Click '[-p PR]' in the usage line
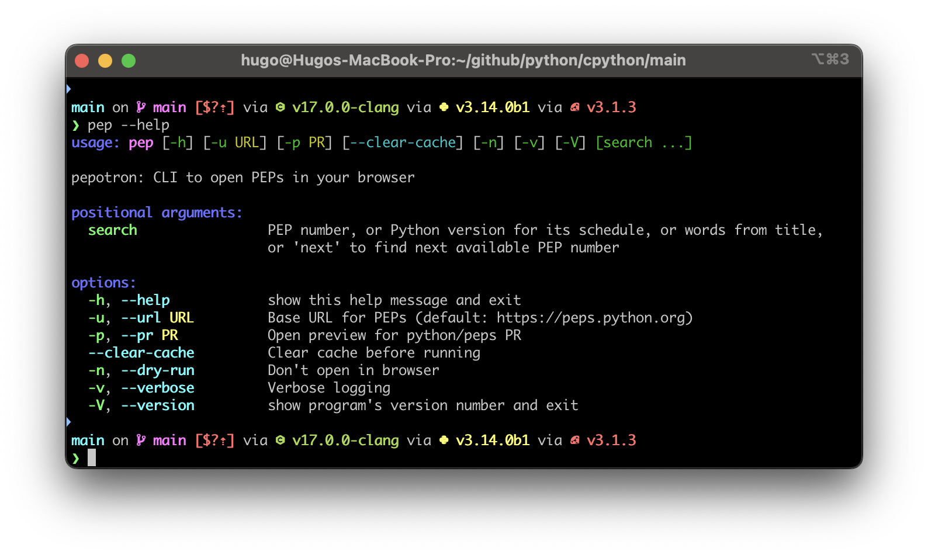The height and width of the screenshot is (555, 928). click(x=304, y=143)
